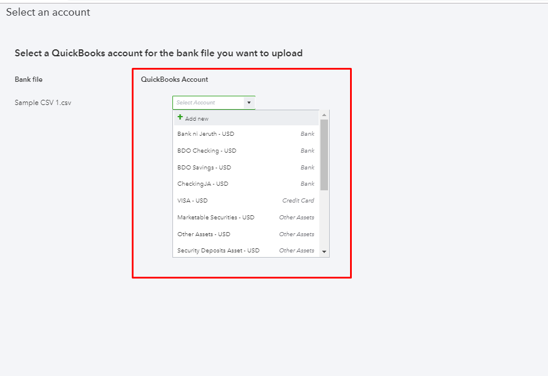
Task: Select Marketable Securities - USD account
Action: coord(246,218)
